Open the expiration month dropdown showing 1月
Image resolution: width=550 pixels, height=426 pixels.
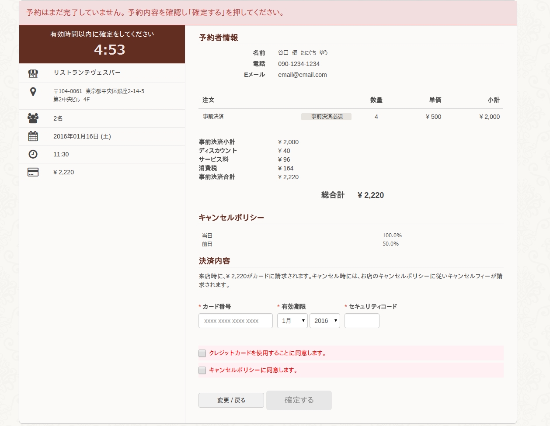(292, 320)
